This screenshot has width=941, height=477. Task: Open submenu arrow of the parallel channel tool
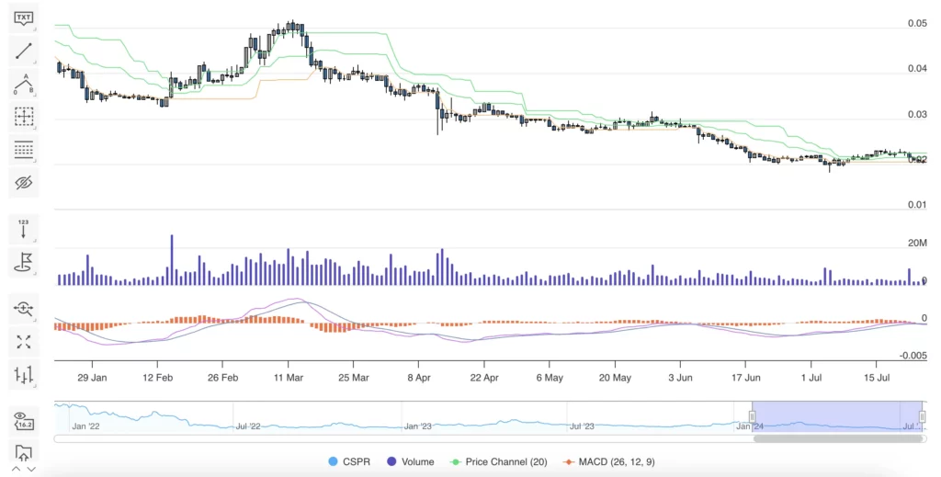click(35, 160)
